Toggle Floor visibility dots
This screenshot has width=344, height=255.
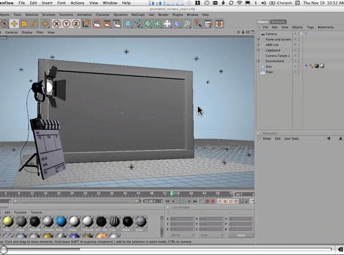(x=299, y=72)
